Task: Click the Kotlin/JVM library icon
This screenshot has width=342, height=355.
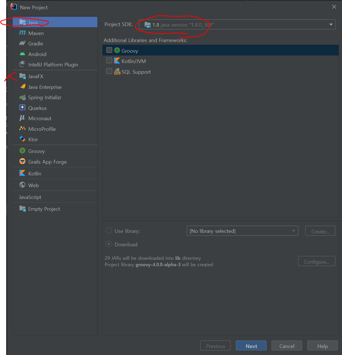Action: 117,61
